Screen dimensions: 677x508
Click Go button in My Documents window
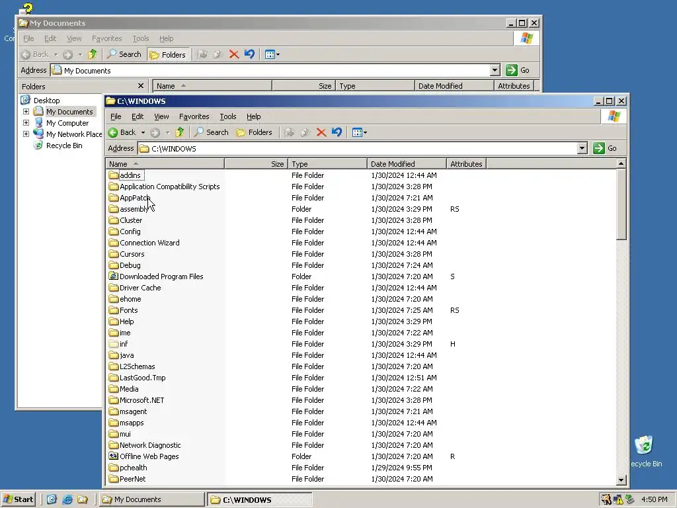[518, 70]
